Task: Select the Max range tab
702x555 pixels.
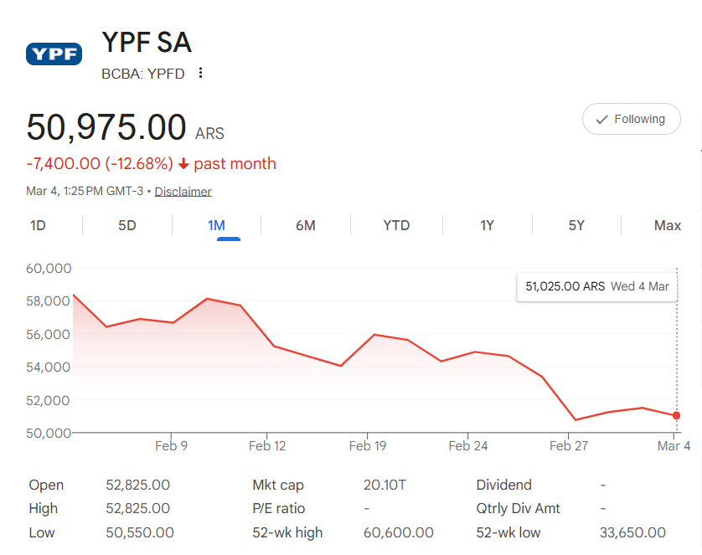Action: tap(667, 225)
